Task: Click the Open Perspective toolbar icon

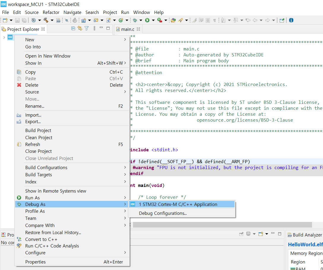Action: [x=282, y=20]
